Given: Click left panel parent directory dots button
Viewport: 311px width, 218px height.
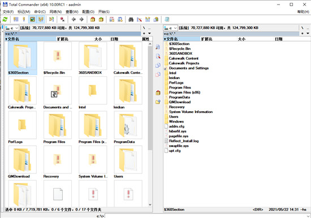Looking at the screenshot, I should point(149,28).
